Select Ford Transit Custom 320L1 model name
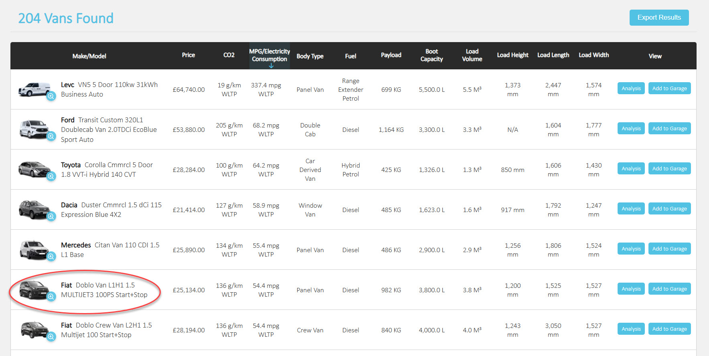This screenshot has height=356, width=709. [x=109, y=129]
